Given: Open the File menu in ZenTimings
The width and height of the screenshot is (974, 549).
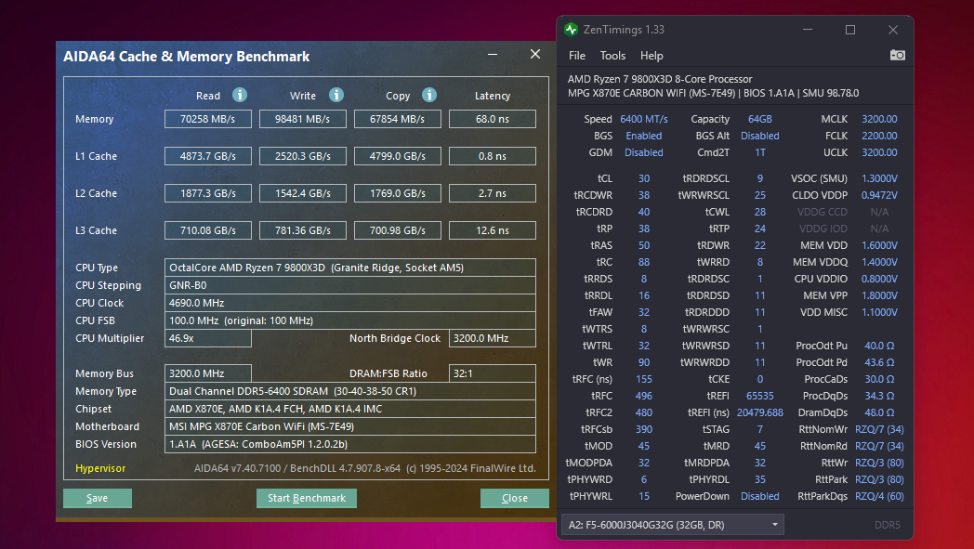Looking at the screenshot, I should tap(577, 56).
